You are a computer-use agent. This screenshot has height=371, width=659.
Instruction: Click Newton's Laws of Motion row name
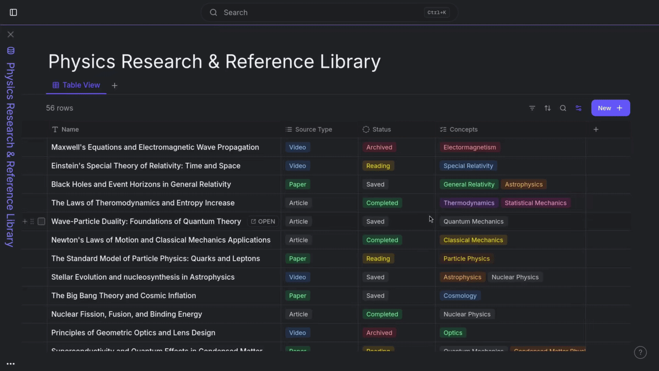[161, 240]
